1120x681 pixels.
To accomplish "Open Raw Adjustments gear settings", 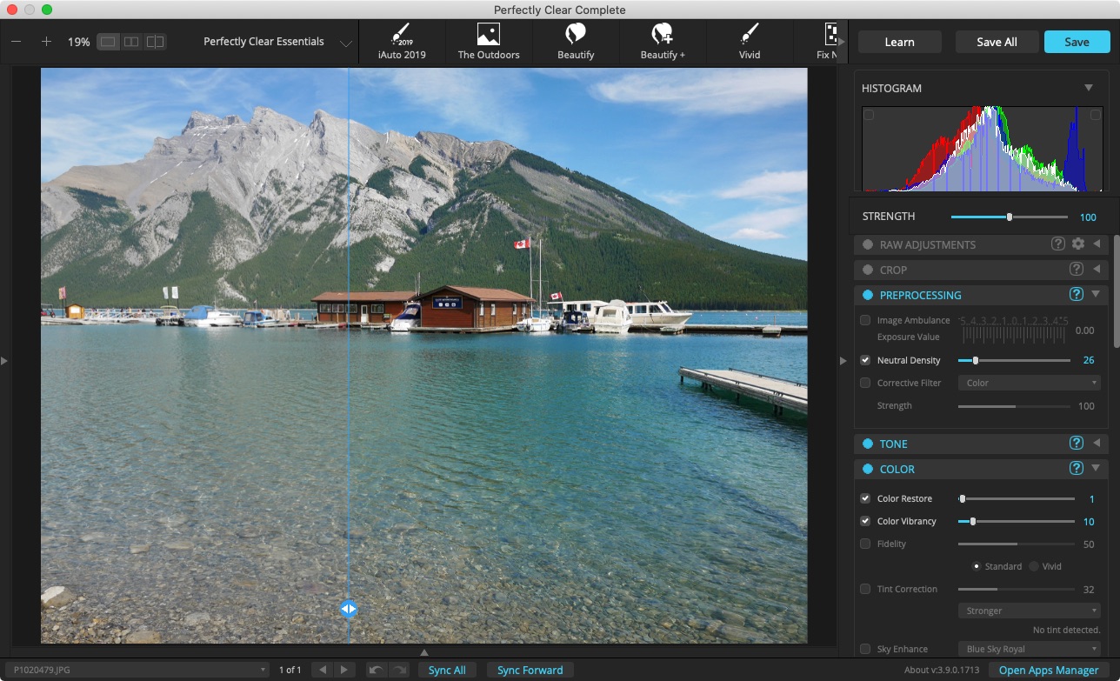I will pos(1078,244).
